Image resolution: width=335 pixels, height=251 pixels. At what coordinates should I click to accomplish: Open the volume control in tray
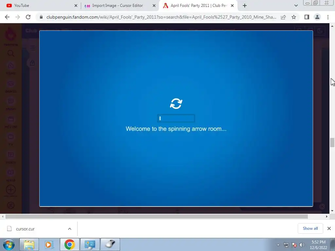coord(302,245)
